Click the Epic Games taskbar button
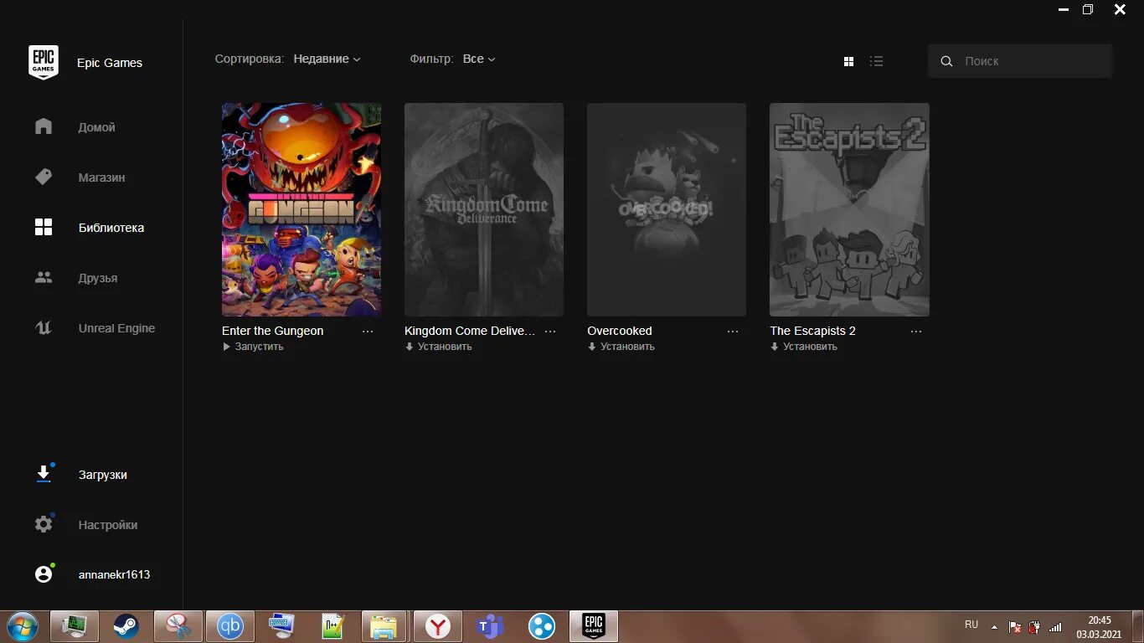1144x643 pixels. click(x=594, y=626)
